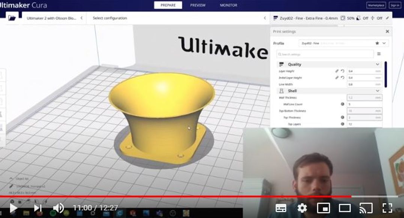Screen dimensions: 404x218
Task: Turn on video subtitles
Action: coord(281,208)
